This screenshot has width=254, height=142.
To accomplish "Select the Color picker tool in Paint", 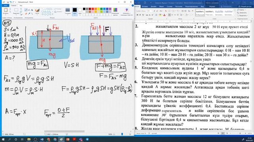I will point(29,14).
